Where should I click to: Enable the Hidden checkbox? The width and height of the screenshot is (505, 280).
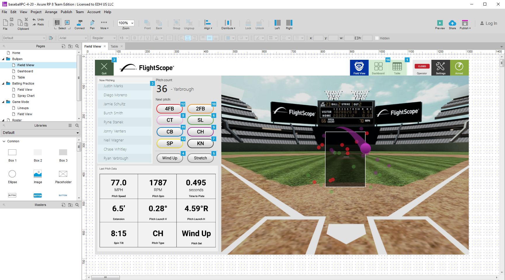click(x=377, y=38)
